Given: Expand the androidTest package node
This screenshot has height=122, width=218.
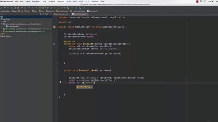Looking at the screenshot, I should pyautogui.click(x=1, y=29).
